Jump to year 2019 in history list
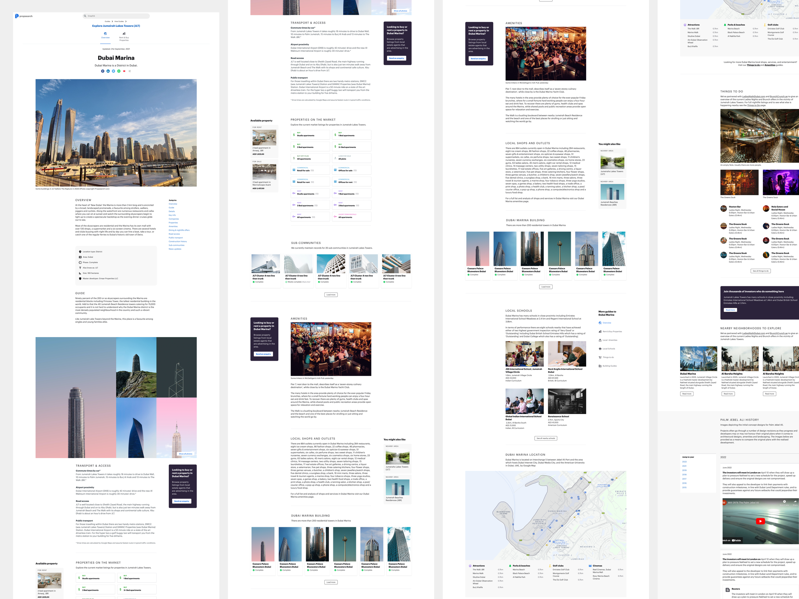Viewport: 799px width, 599px height. click(684, 470)
